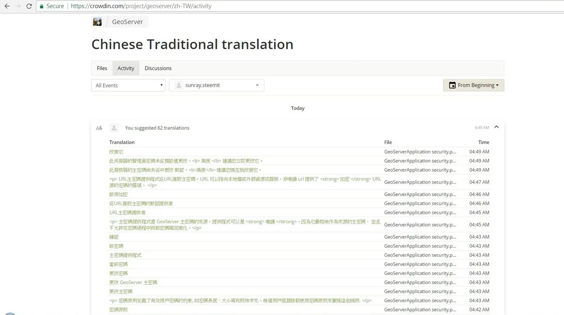Open the Discussions tab
This screenshot has width=564, height=315.
point(158,68)
